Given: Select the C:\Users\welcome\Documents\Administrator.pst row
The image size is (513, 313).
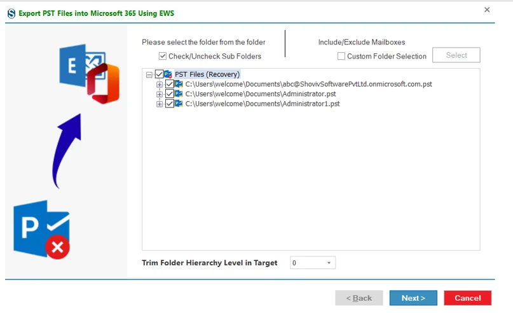Looking at the screenshot, I should point(261,94).
